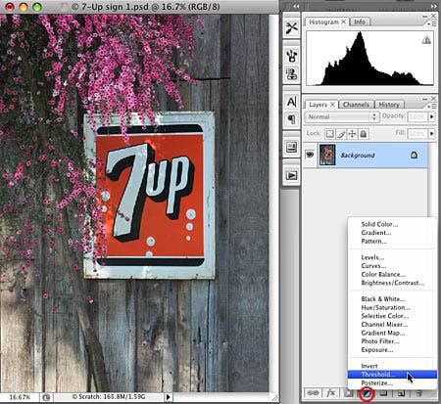This screenshot has height=404, width=441.
Task: Select the Layers tab
Action: point(318,105)
